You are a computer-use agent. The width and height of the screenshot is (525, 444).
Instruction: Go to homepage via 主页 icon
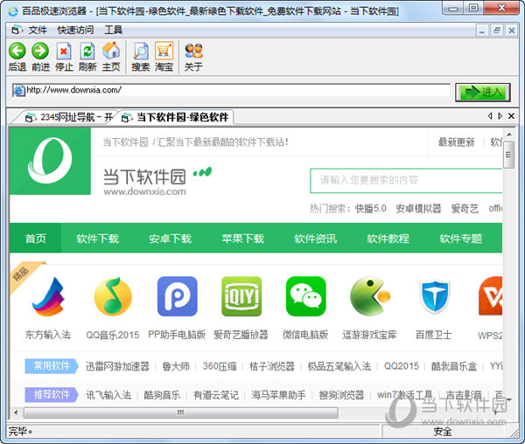[x=111, y=52]
